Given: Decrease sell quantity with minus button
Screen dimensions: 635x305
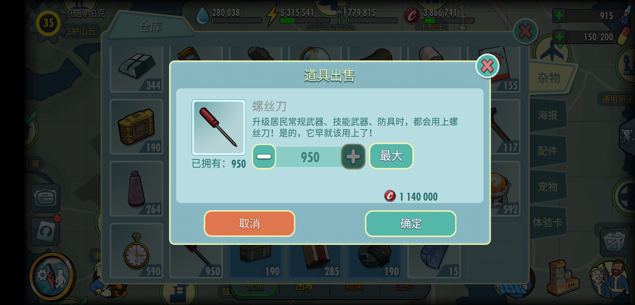Looking at the screenshot, I should (264, 156).
